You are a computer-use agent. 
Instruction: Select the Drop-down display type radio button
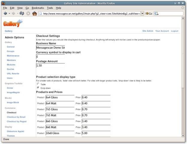coord(38,88)
